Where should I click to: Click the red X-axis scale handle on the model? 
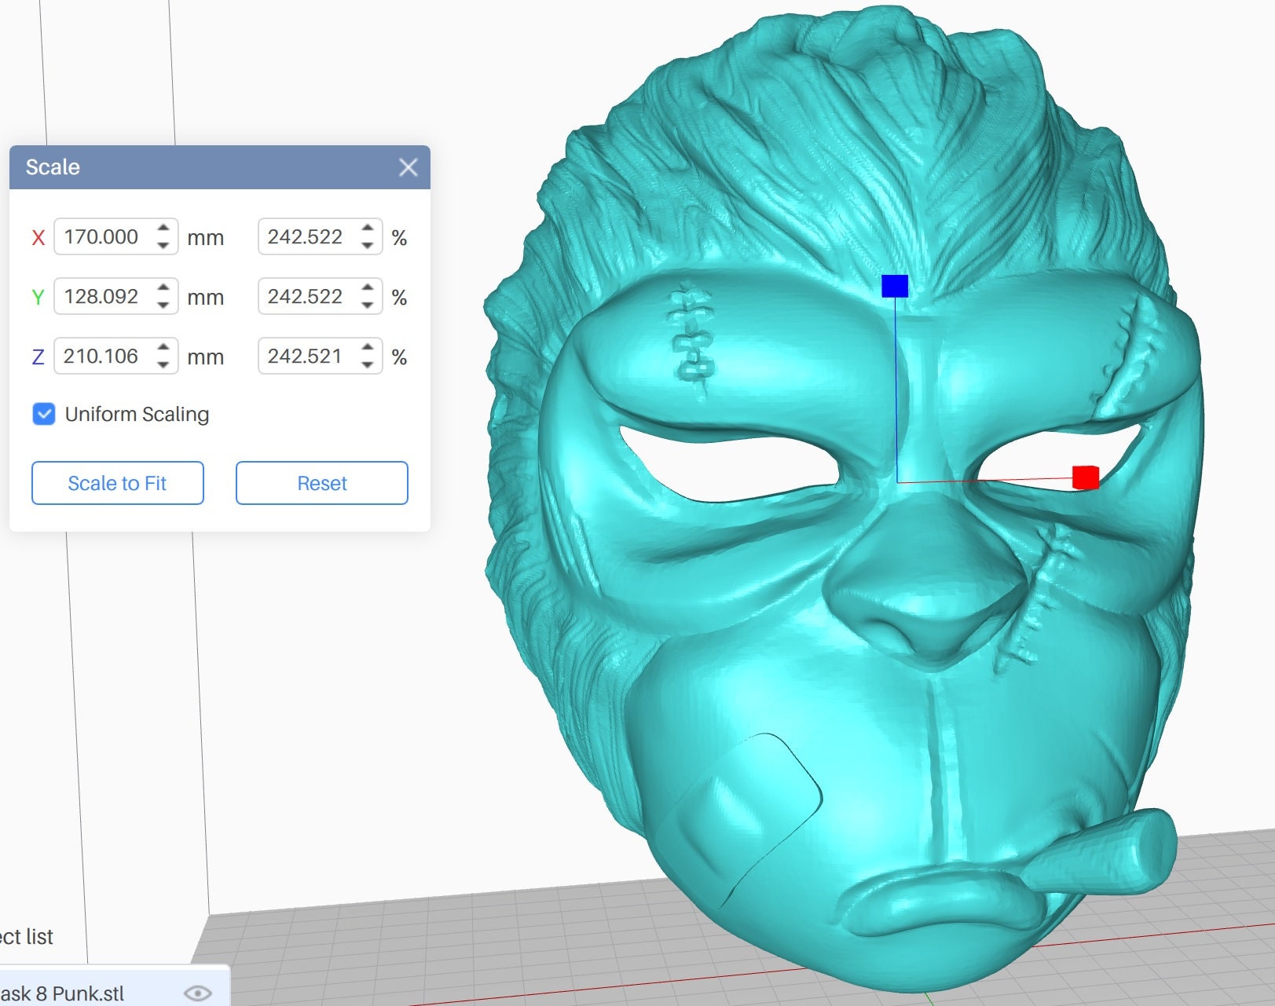point(1086,477)
